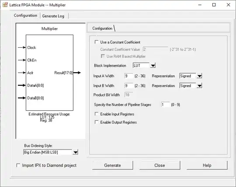
Task: Open Help button
Action: point(207,165)
